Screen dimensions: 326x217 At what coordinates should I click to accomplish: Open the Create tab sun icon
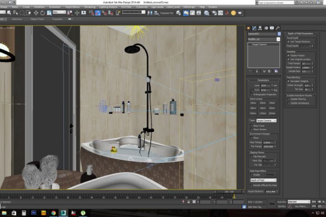[x=249, y=28]
